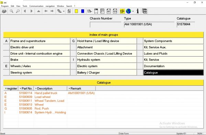Sort by the Description column header

[x=50, y=88]
